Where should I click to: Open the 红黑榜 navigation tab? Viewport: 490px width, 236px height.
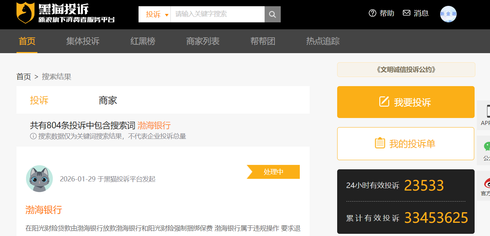click(143, 41)
